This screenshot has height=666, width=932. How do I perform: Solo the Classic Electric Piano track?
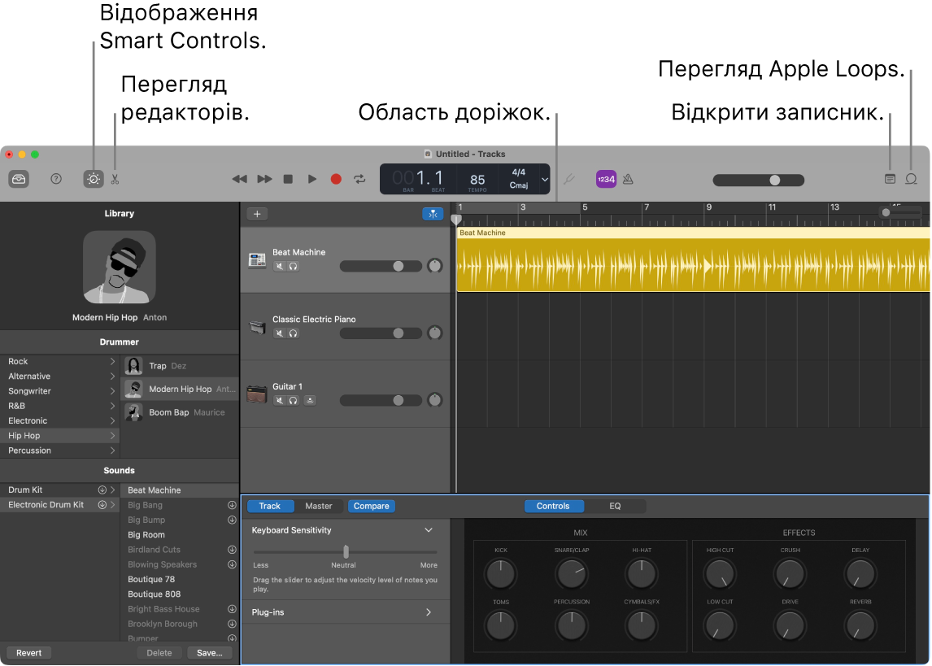(x=293, y=333)
